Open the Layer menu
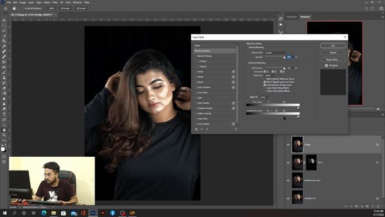The height and width of the screenshot is (217, 385). tap(31, 2)
